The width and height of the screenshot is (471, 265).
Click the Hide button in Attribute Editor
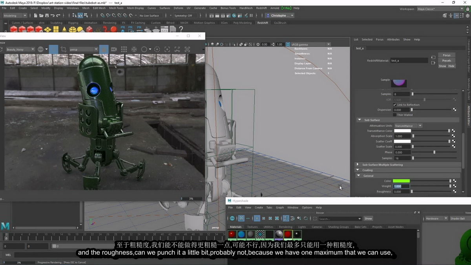pos(451,66)
